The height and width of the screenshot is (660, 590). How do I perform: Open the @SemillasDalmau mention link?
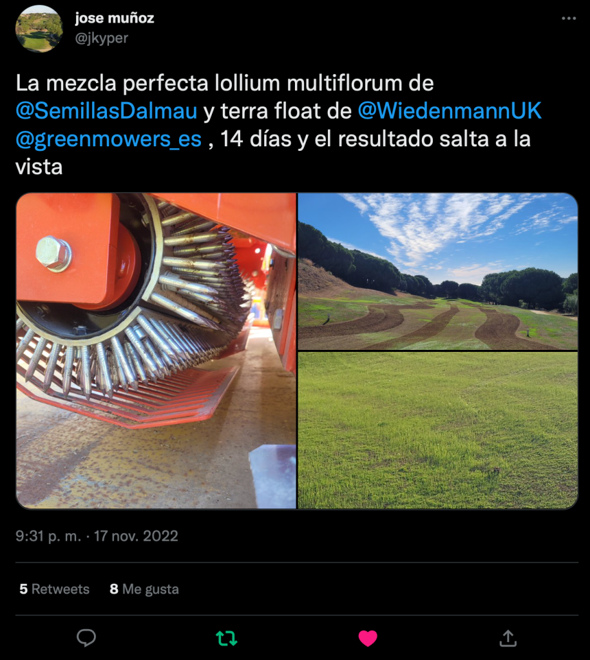click(106, 111)
